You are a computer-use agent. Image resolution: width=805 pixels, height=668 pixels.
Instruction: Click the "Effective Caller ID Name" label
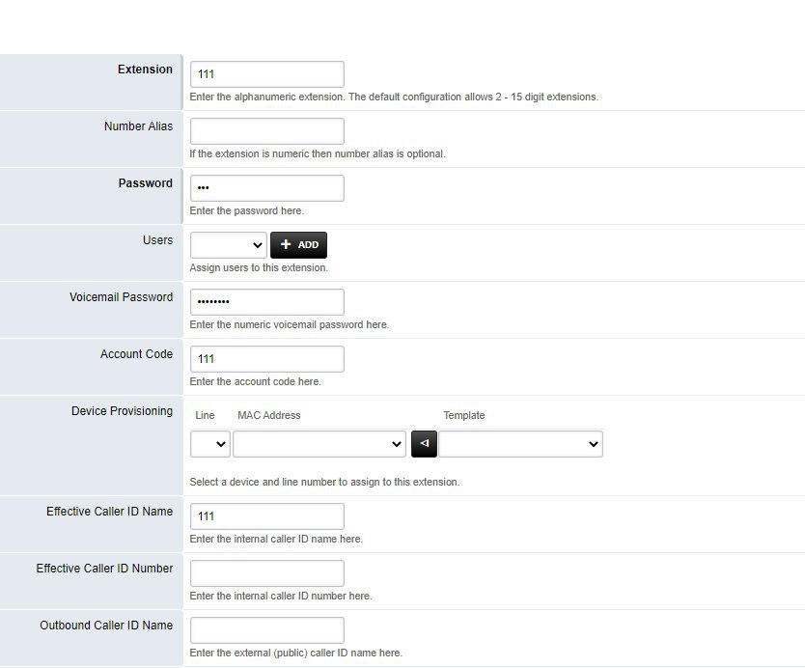[109, 512]
